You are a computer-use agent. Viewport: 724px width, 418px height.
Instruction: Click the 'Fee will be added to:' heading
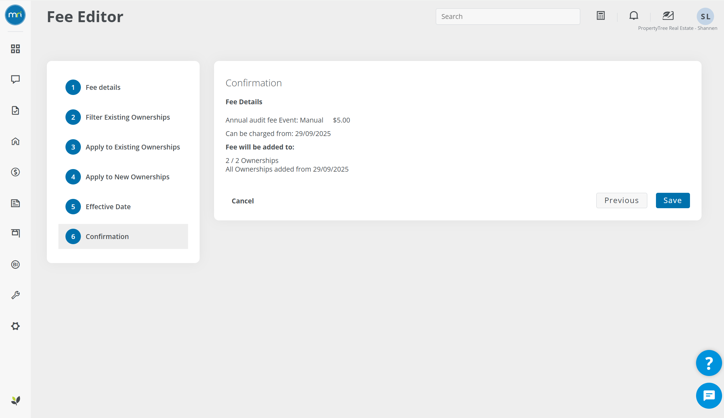pyautogui.click(x=260, y=147)
